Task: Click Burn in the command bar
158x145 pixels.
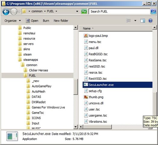Action: 46,21
